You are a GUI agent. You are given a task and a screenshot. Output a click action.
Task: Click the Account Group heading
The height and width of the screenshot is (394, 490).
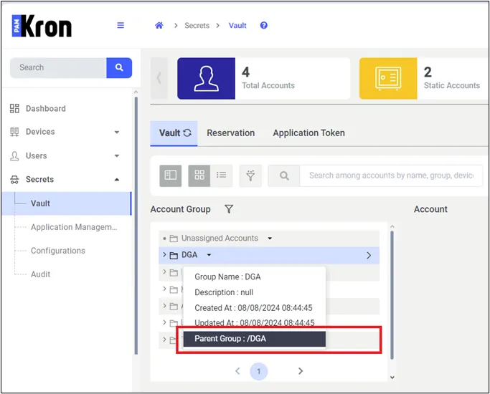click(180, 209)
